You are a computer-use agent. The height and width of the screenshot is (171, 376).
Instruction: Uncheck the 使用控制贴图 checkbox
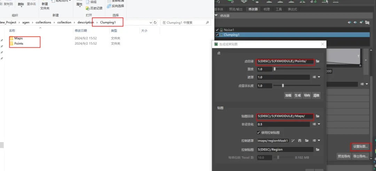(x=258, y=132)
